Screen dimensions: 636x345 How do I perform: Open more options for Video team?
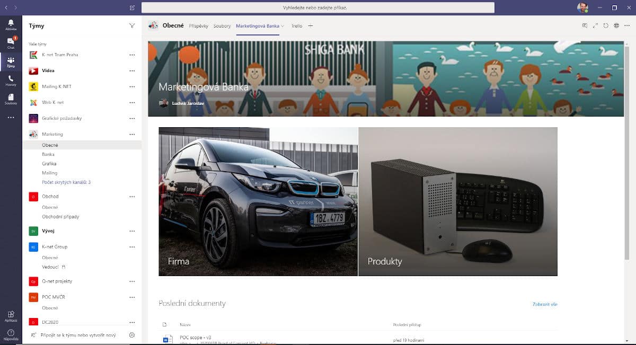pos(132,70)
